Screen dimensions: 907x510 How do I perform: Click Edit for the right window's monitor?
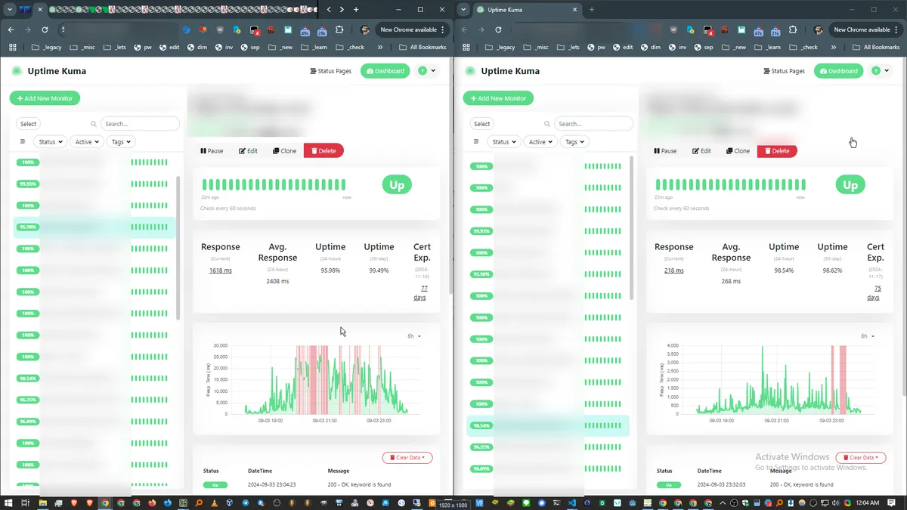coord(701,151)
